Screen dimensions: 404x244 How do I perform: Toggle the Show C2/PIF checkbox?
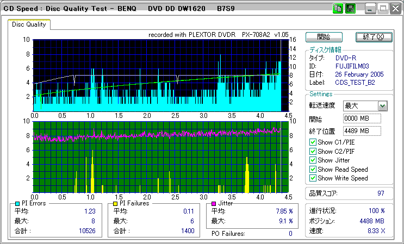[x=313, y=151]
